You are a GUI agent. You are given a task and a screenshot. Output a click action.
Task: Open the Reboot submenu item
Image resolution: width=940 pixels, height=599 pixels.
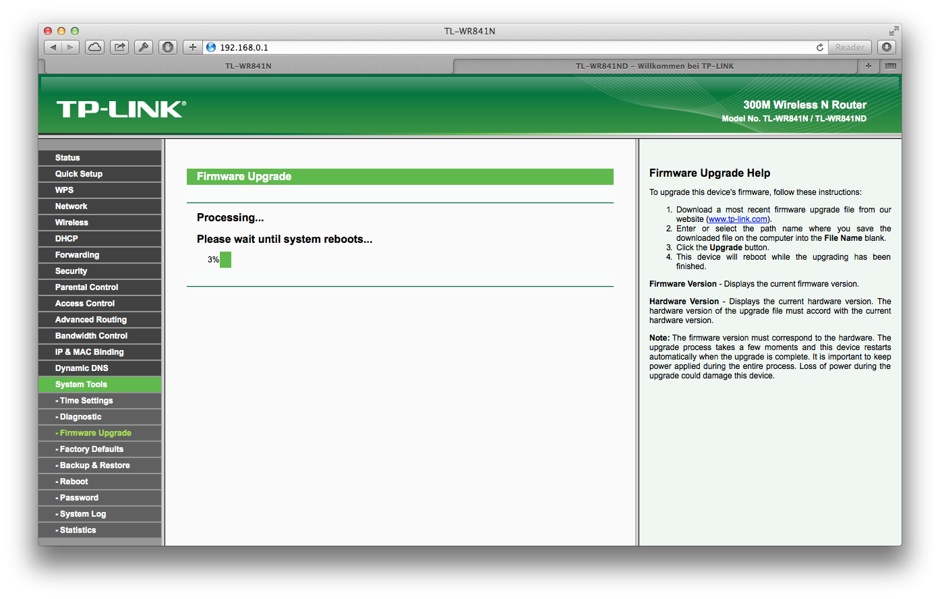pyautogui.click(x=100, y=482)
